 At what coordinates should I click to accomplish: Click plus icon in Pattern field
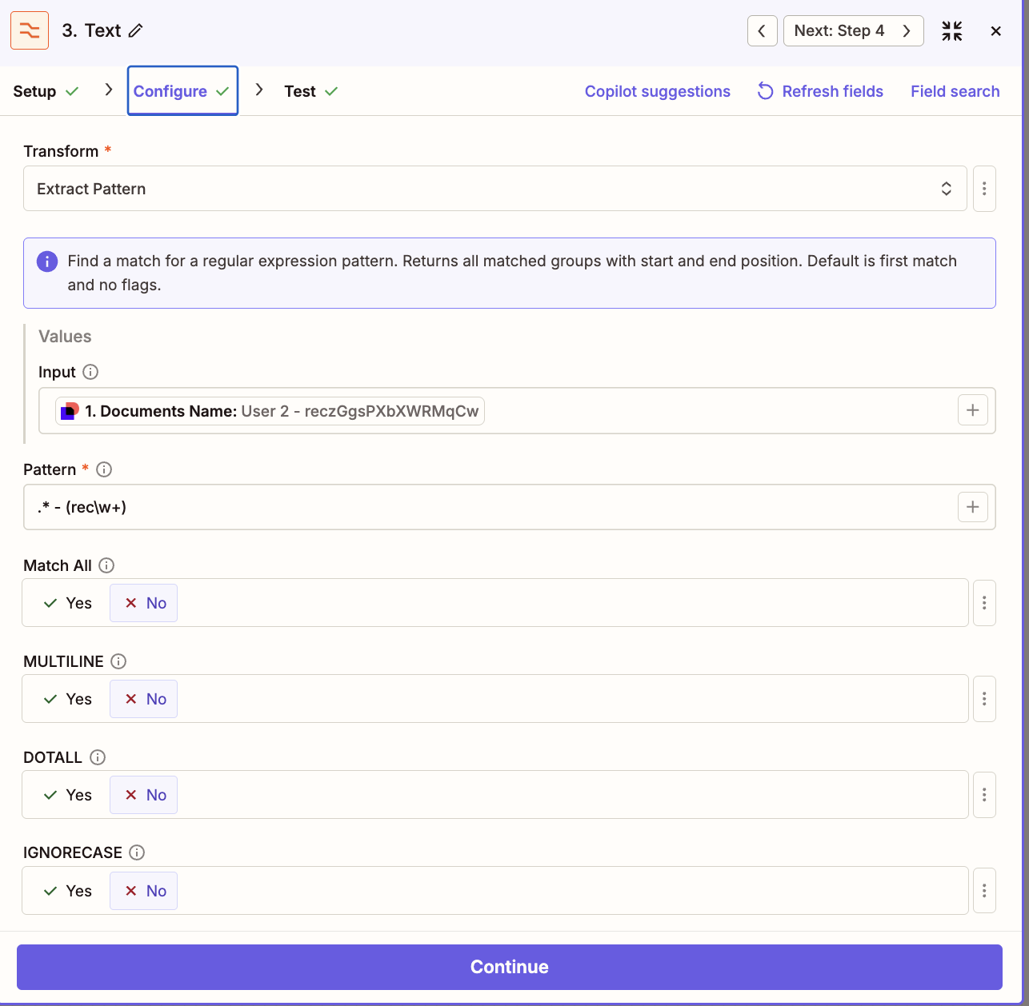click(972, 507)
